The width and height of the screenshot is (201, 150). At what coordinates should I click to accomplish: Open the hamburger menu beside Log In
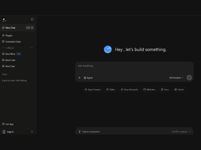[x=32, y=132]
